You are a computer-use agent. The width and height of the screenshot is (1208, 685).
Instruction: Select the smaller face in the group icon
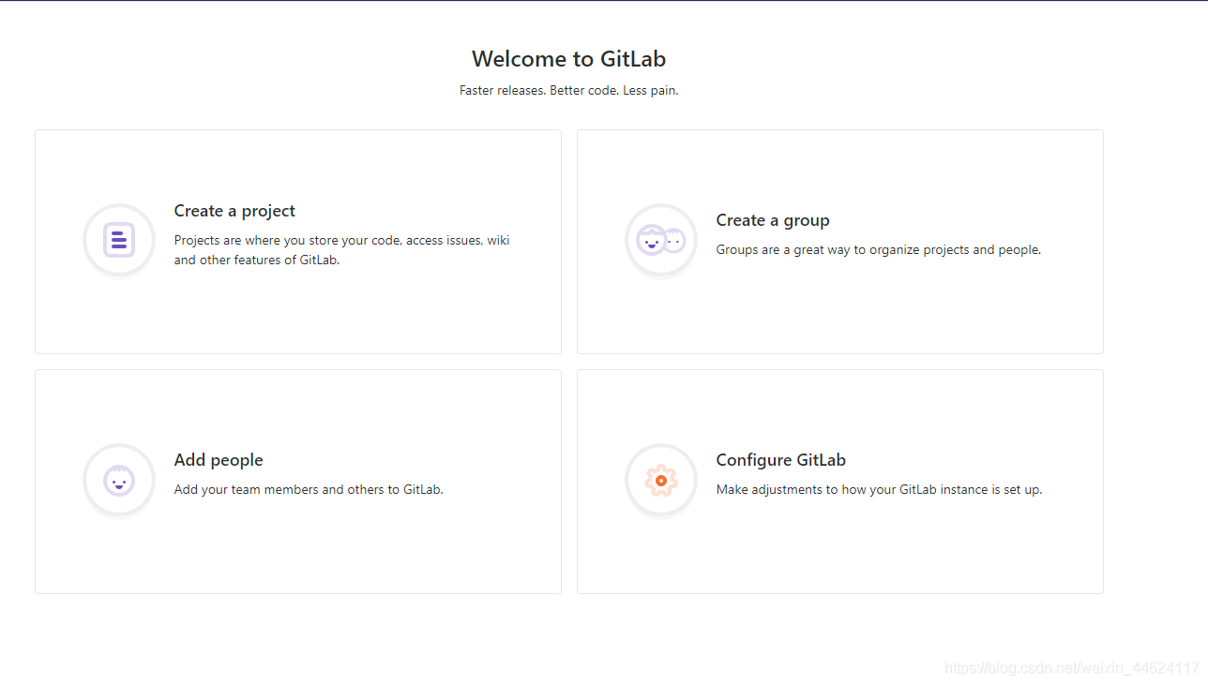[675, 241]
